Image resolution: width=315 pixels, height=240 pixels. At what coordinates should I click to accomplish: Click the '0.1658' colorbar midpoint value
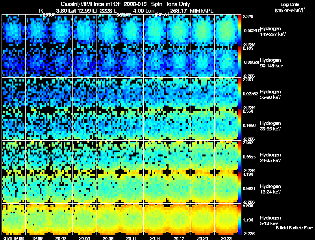(x=249, y=125)
